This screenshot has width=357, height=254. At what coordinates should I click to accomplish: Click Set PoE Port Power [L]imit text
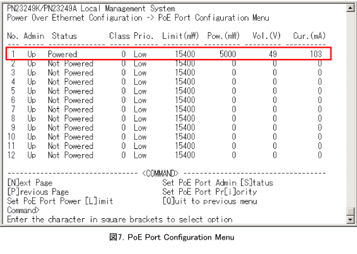(x=60, y=201)
